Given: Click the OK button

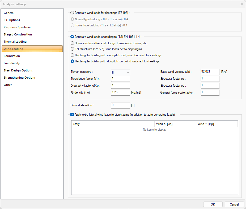Looking at the screenshot, I should click(x=213, y=204).
